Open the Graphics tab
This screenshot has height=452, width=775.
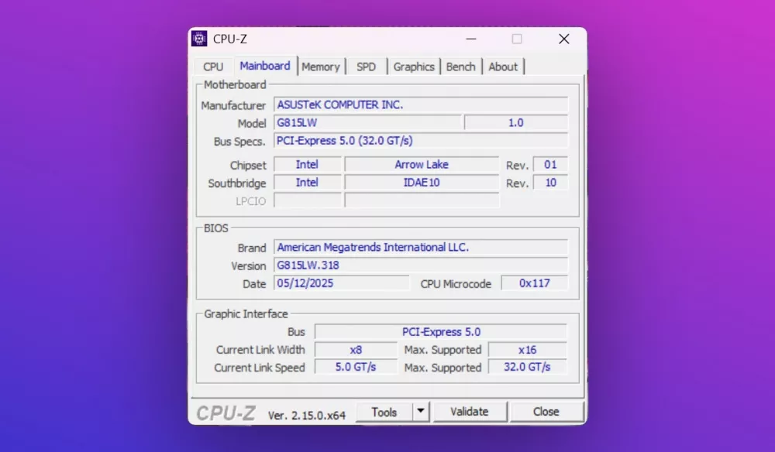pos(414,67)
